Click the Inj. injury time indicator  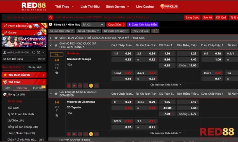point(57,54)
